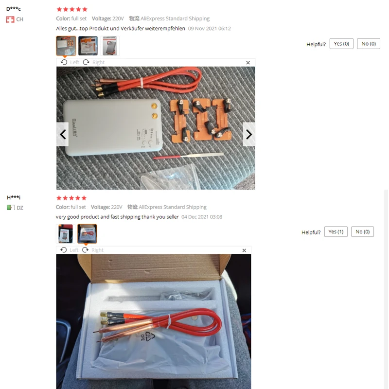The width and height of the screenshot is (389, 389).
Task: Open third thumbnail of D***c review
Action: point(110,46)
